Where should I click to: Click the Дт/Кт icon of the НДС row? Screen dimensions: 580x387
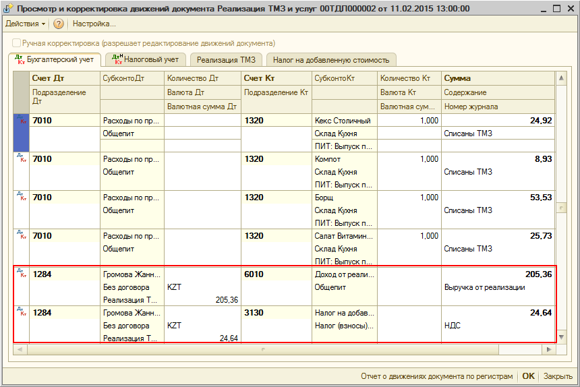point(21,313)
